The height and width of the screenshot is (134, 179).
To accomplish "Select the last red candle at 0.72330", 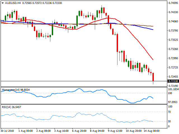I will [x=153, y=77].
